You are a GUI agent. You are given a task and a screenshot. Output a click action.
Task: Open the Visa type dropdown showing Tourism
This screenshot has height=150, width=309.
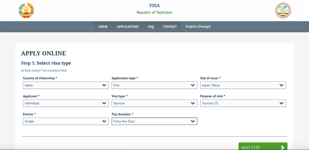click(x=154, y=103)
